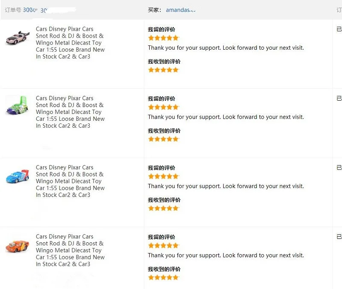Click the first row's Thank you feedback text
The image size is (342, 289).
click(226, 48)
